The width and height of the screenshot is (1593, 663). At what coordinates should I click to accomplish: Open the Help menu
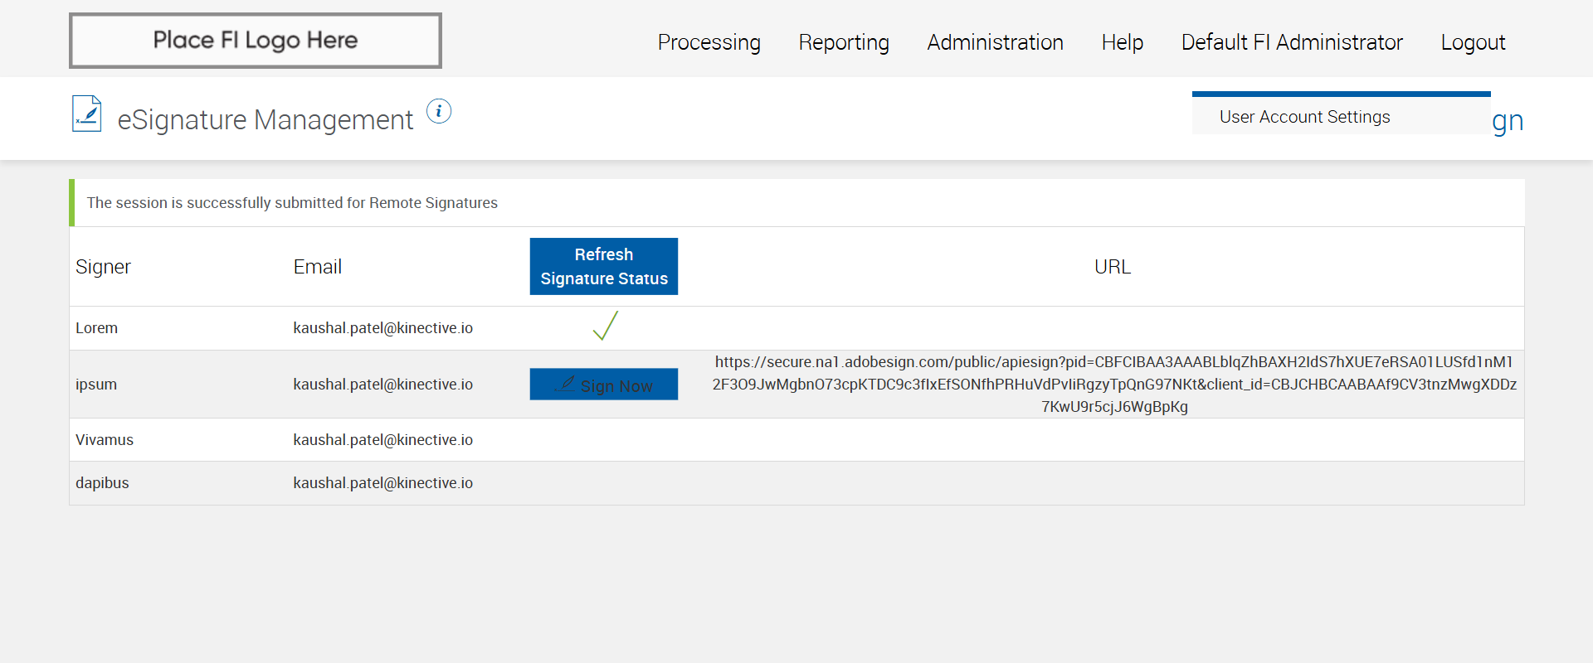coord(1122,42)
